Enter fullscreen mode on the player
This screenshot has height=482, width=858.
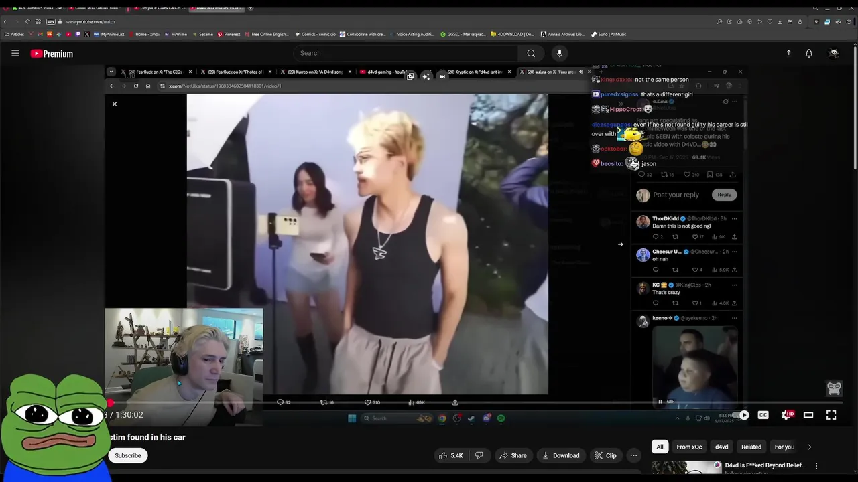[x=831, y=415]
